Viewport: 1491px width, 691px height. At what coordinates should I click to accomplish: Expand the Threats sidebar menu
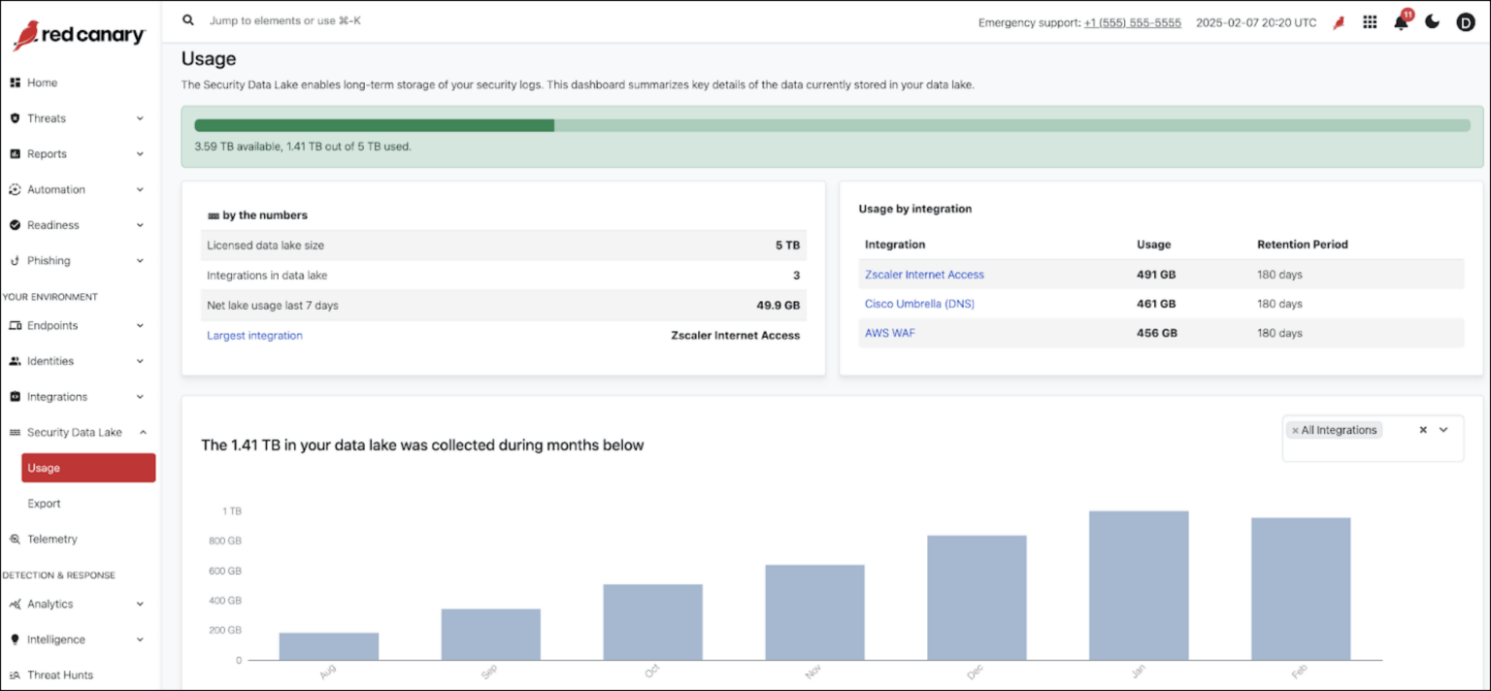pos(140,118)
